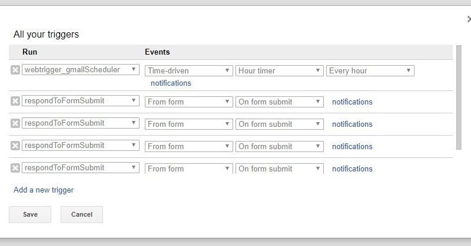Close the triggers dialog with X

coord(468,20)
